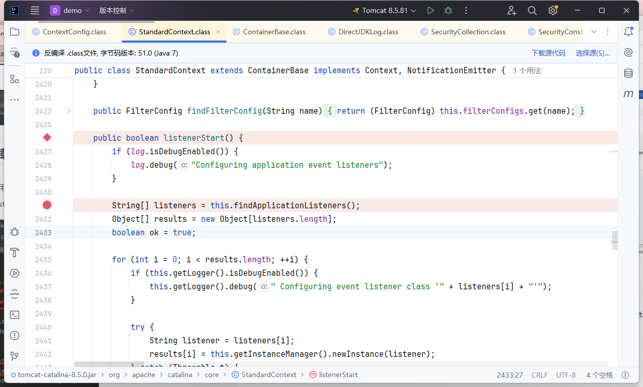This screenshot has width=643, height=387.
Task: Click the 下载源代码 link
Action: (x=548, y=53)
